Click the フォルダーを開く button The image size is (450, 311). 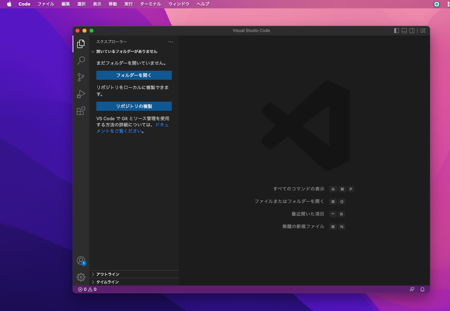pos(134,75)
